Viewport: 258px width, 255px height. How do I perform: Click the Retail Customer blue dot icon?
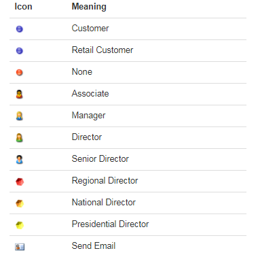(20, 50)
